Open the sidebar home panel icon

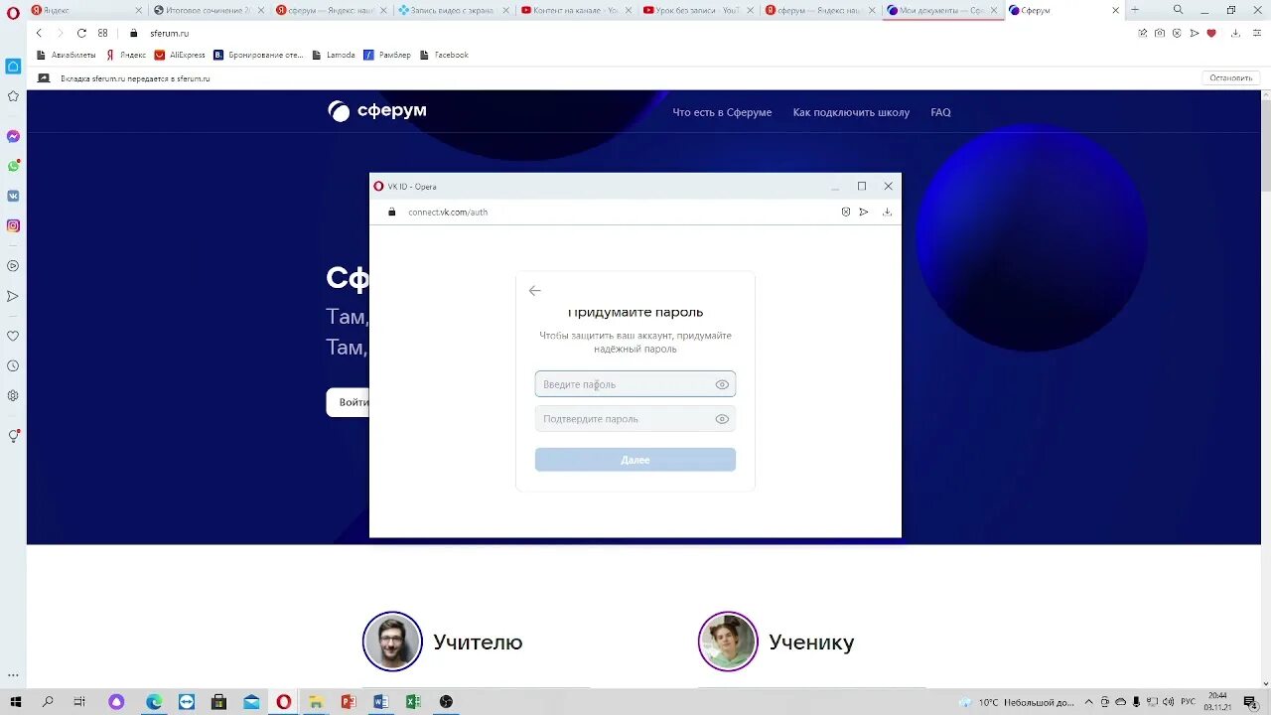pyautogui.click(x=13, y=67)
